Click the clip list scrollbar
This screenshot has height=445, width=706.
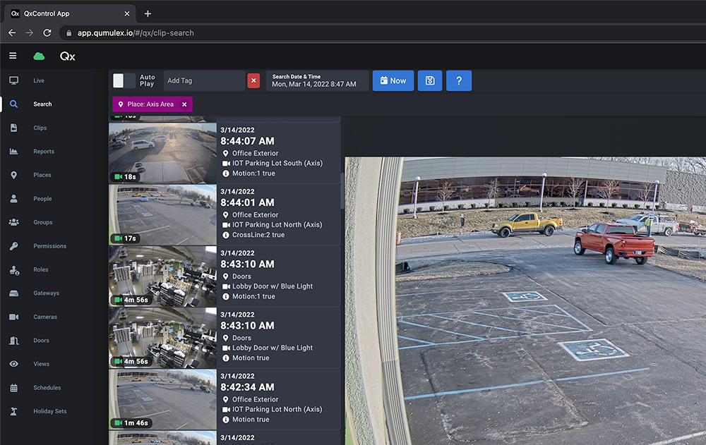342,191
